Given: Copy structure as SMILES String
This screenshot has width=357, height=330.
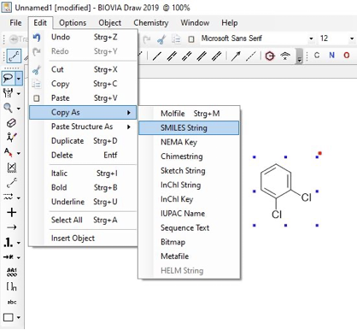Looking at the screenshot, I should pos(189,128).
